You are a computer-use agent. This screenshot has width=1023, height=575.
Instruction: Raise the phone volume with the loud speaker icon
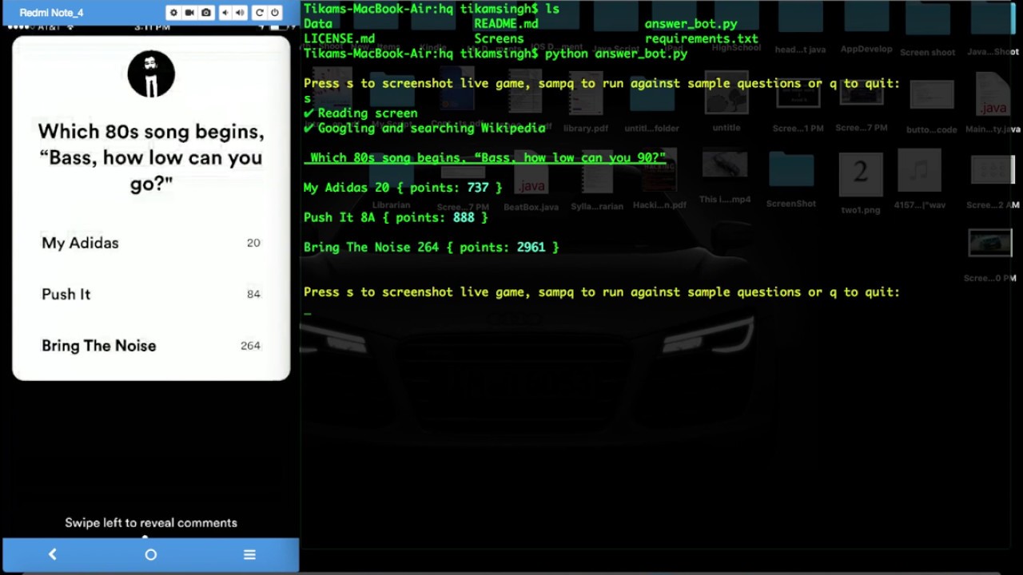[x=240, y=13]
